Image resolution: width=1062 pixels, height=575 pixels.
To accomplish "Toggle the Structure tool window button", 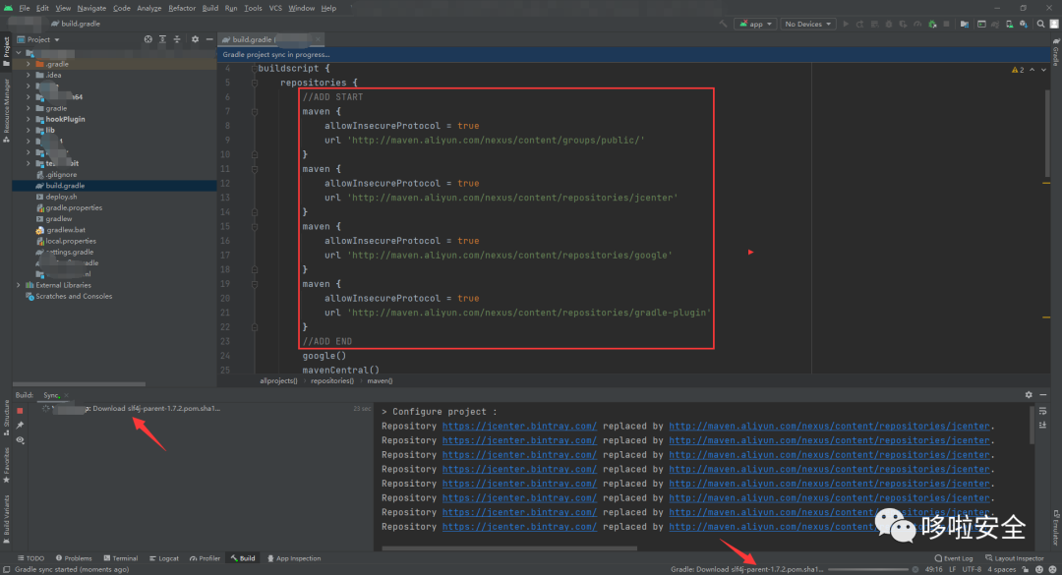I will (x=6, y=417).
